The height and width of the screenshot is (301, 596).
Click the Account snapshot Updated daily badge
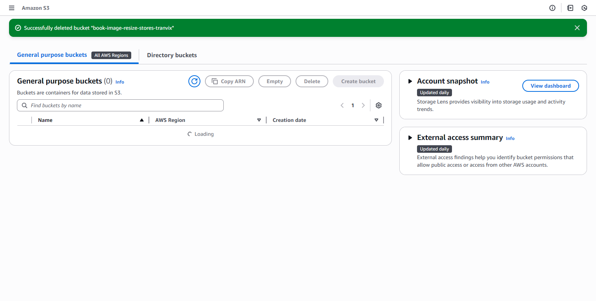coord(434,93)
